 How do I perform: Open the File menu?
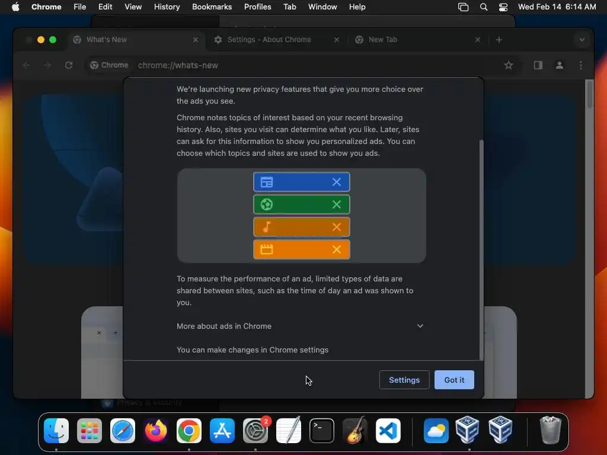(x=80, y=7)
